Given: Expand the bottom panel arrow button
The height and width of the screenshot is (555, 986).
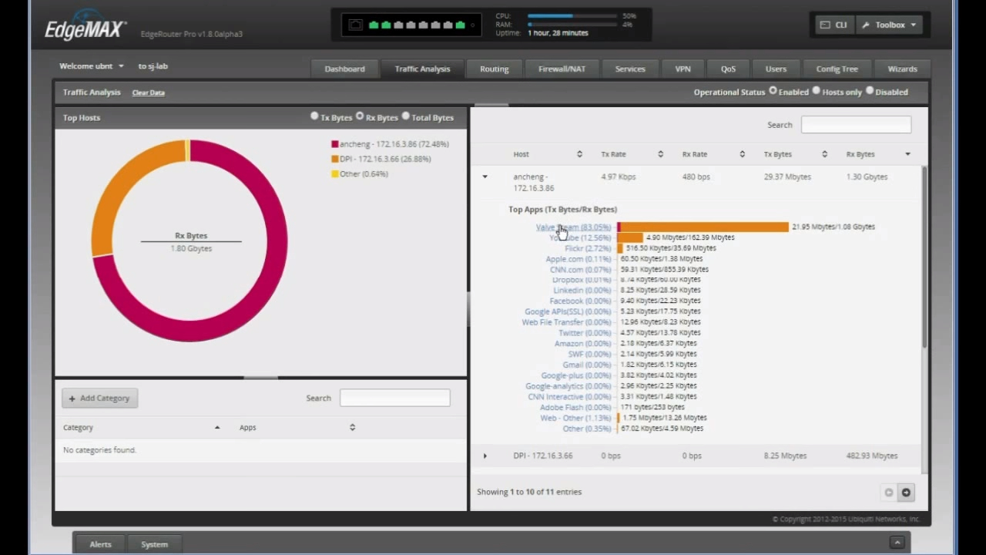Looking at the screenshot, I should point(897,543).
